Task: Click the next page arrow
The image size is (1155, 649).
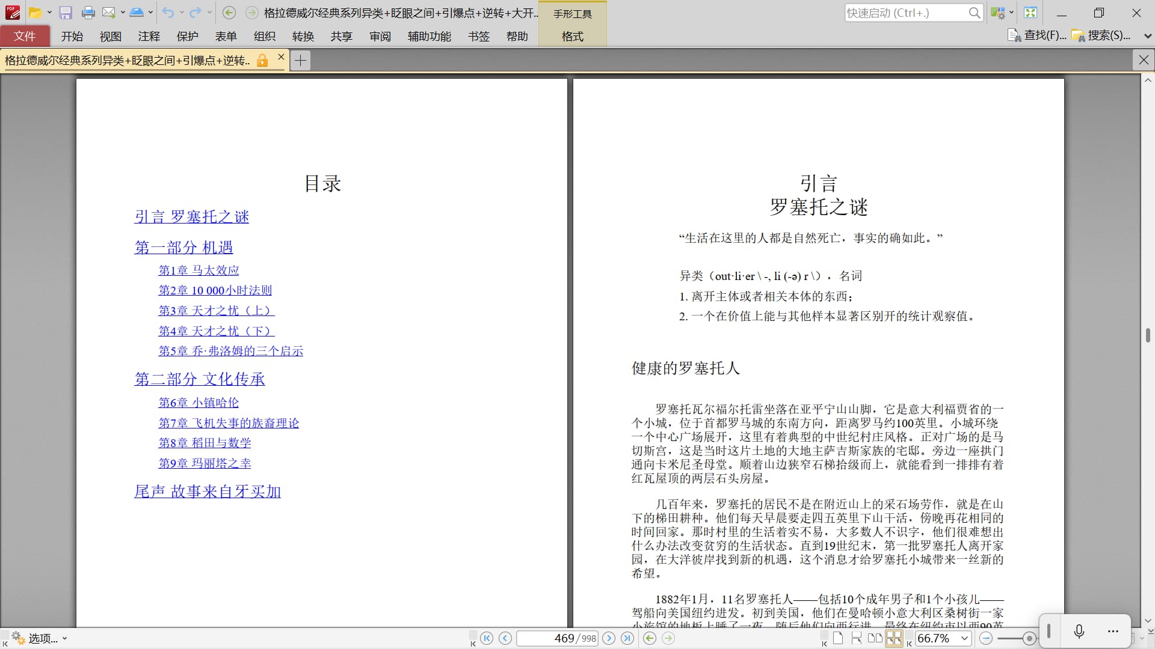Action: (x=609, y=638)
